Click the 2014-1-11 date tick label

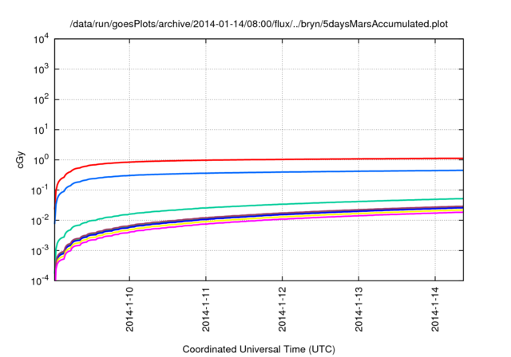(x=206, y=309)
